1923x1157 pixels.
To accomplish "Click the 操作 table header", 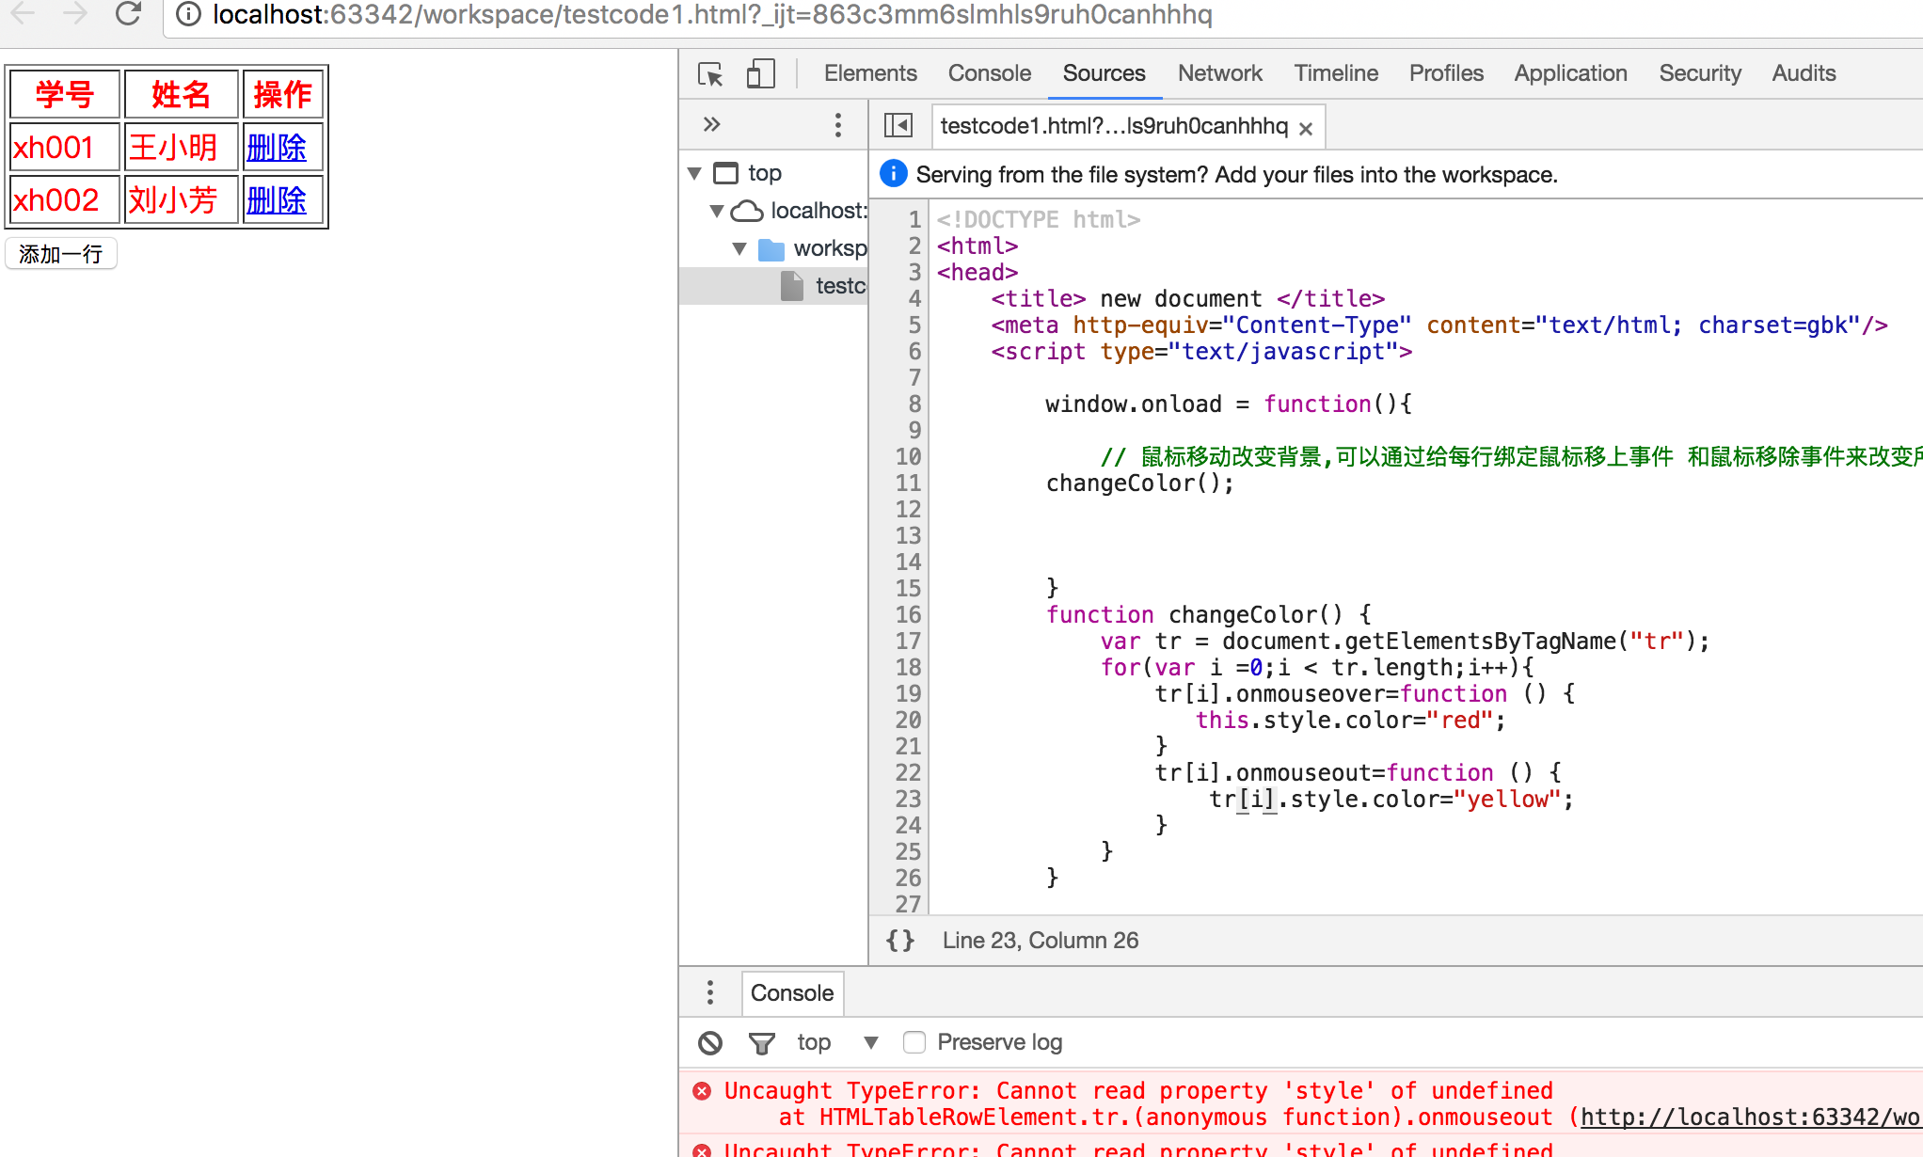I will pyautogui.click(x=283, y=94).
